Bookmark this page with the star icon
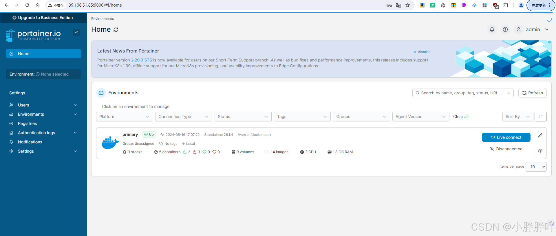 click(x=408, y=5)
